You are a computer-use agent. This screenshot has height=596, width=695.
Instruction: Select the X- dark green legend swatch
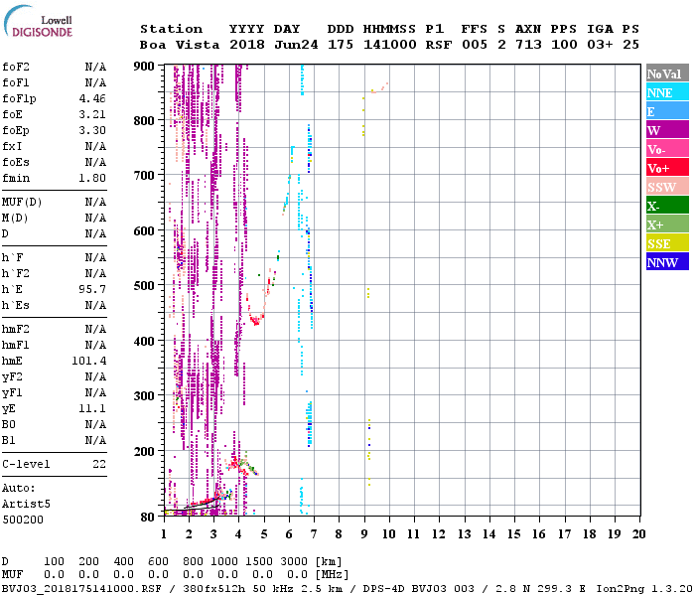(x=667, y=206)
